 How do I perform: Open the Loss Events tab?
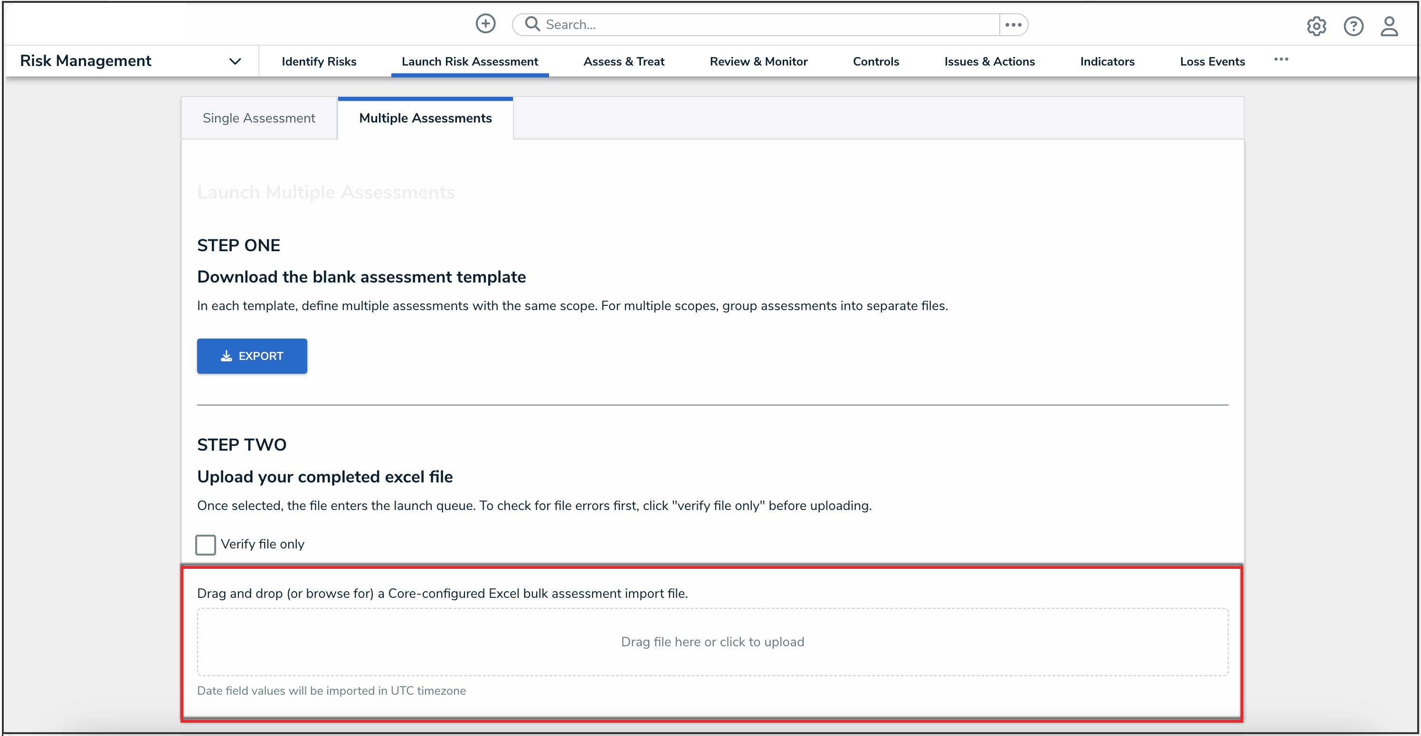1212,62
